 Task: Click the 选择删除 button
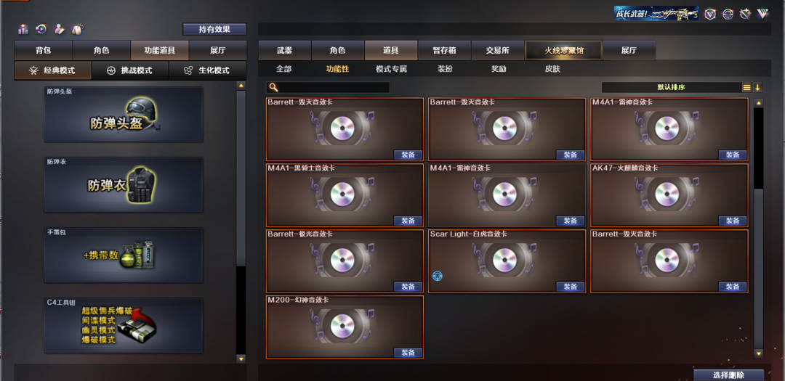tap(728, 375)
